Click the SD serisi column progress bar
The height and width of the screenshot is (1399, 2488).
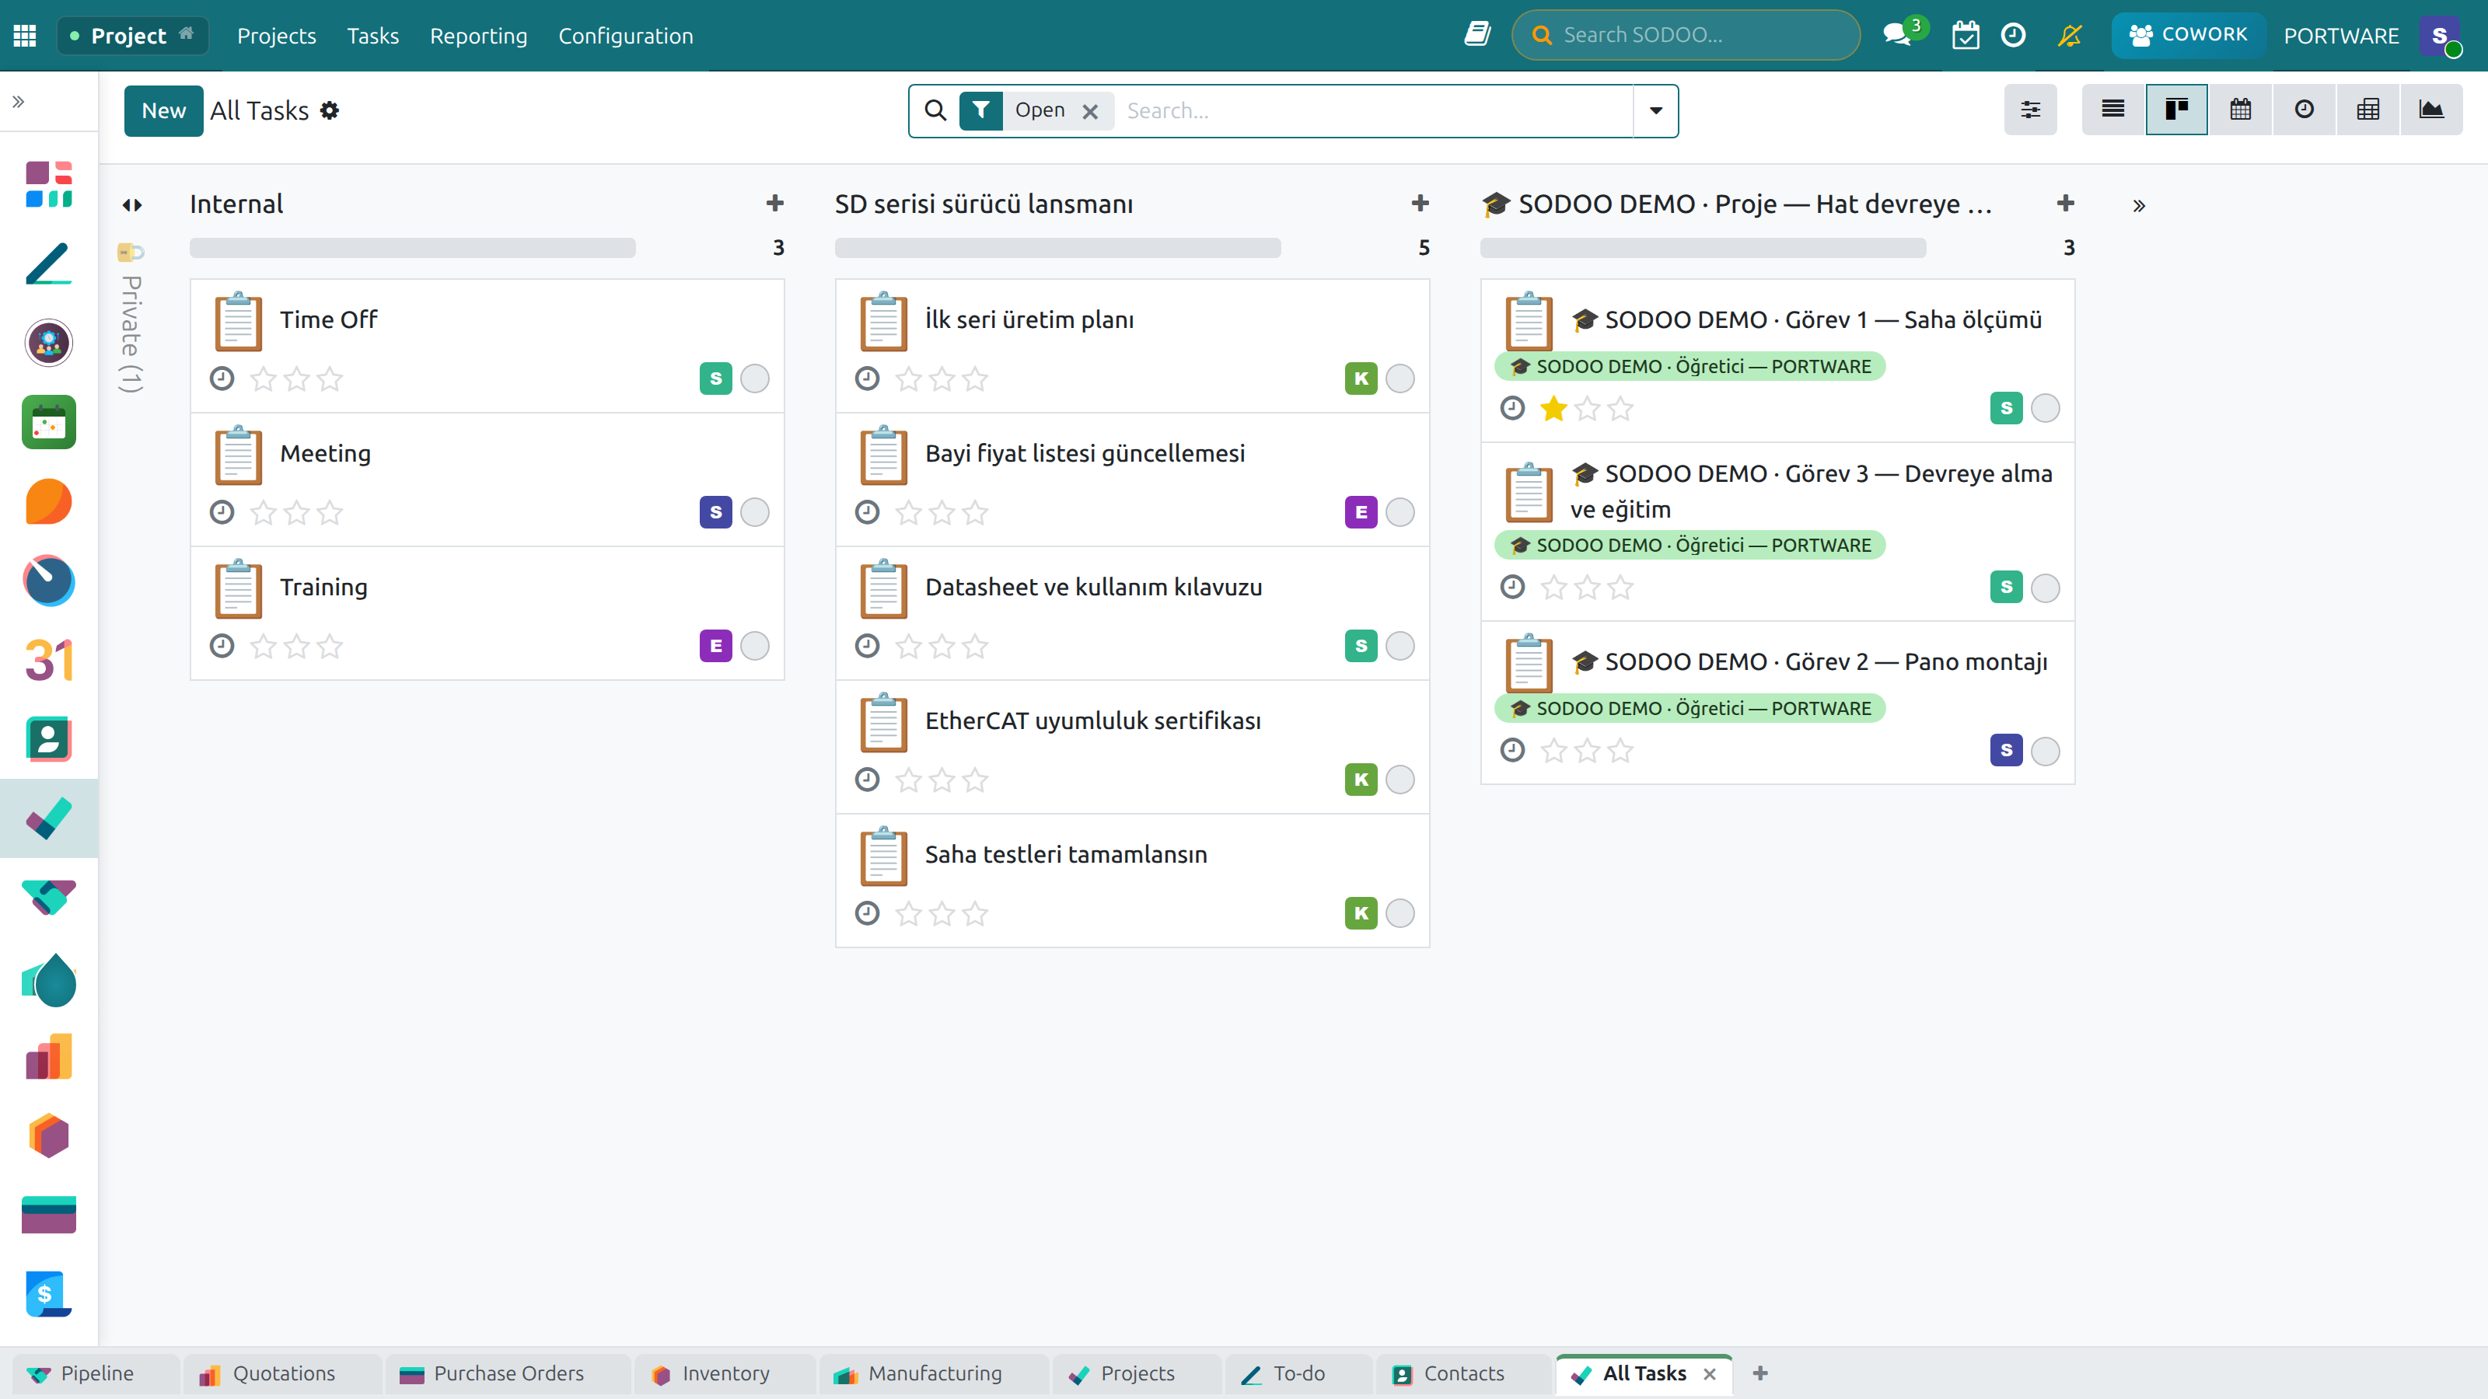pyautogui.click(x=1057, y=248)
